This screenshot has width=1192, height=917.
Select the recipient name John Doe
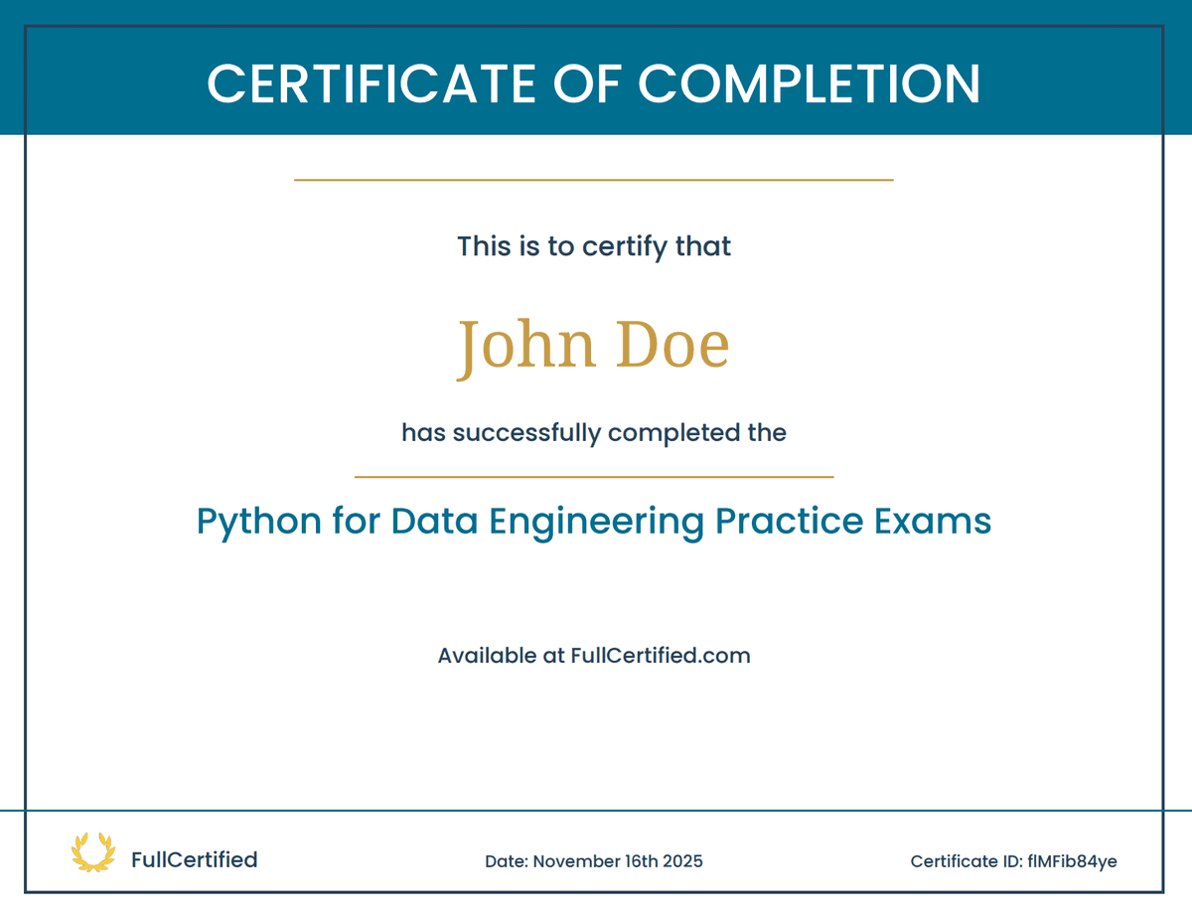(594, 343)
